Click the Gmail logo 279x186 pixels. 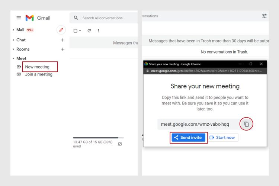pyautogui.click(x=38, y=18)
